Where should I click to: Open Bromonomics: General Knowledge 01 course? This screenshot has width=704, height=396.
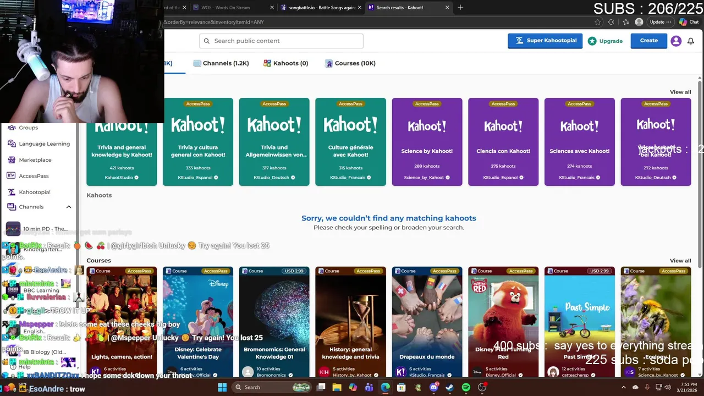coord(274,322)
